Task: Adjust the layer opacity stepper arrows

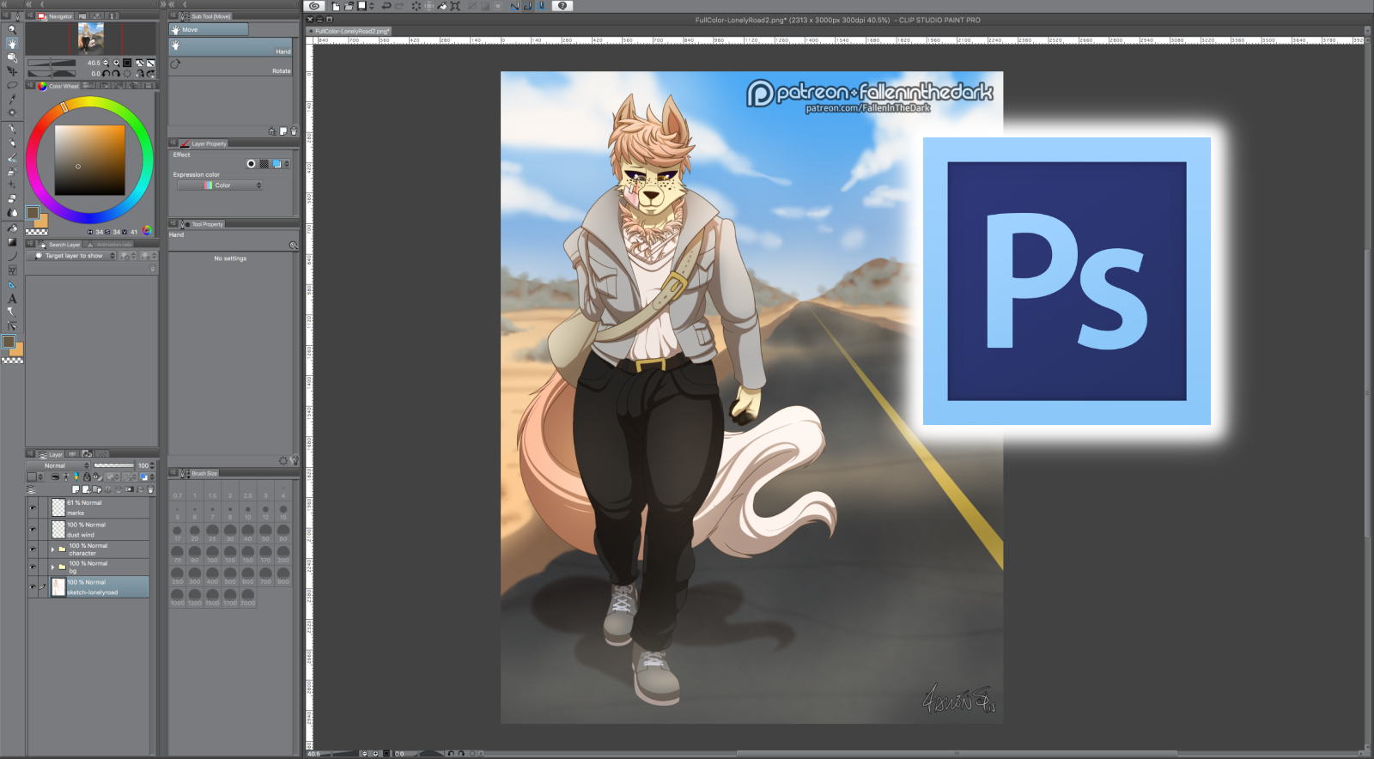Action: pos(153,465)
